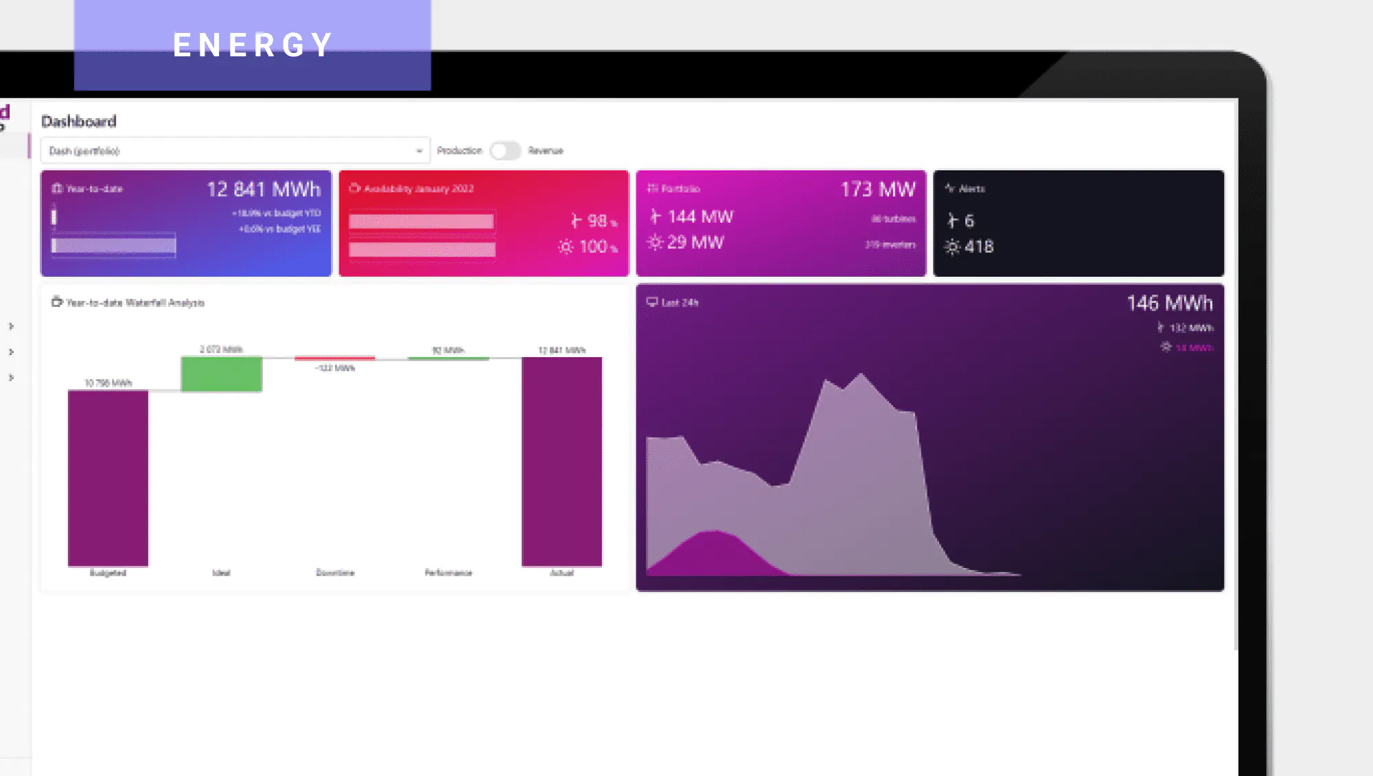
Task: Click the solar availability progress bar
Action: click(x=422, y=249)
